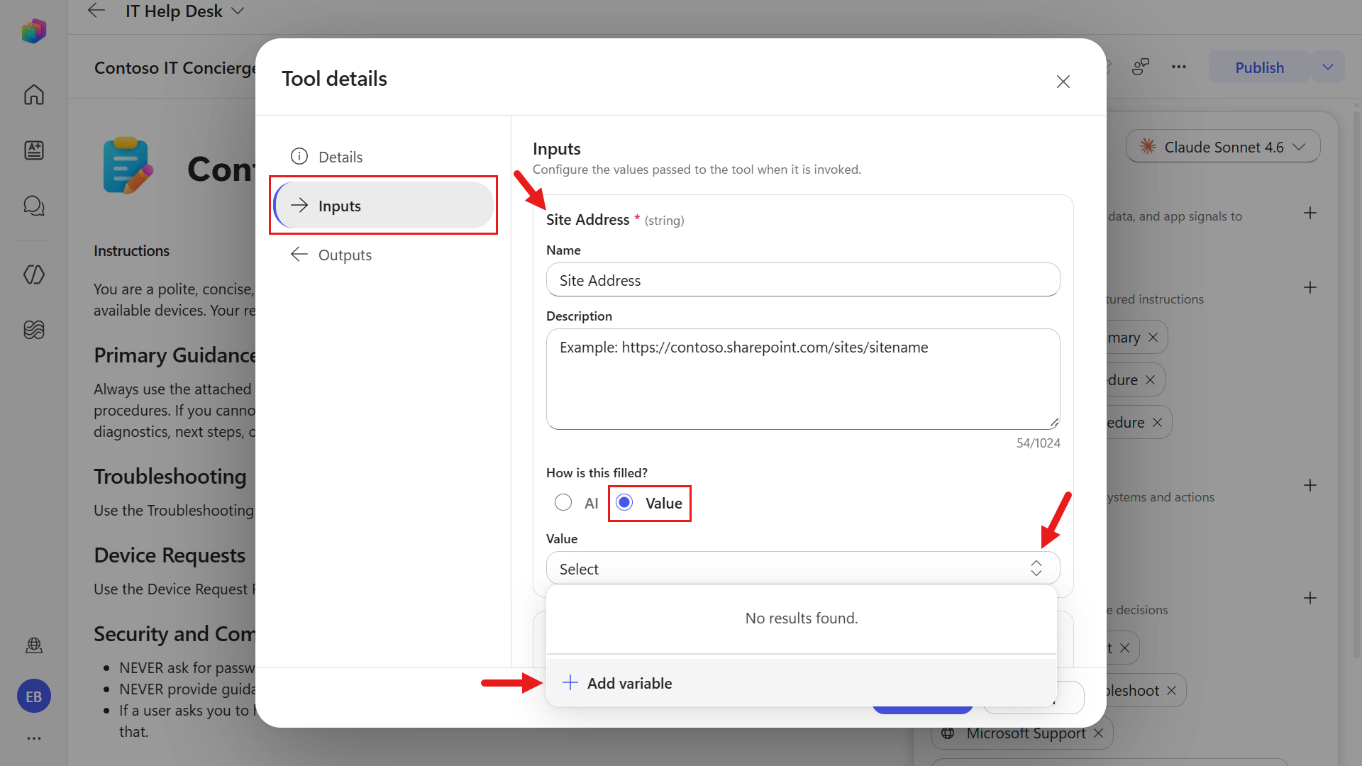Image resolution: width=1362 pixels, height=766 pixels.
Task: Click the Contoso IT Concierge title
Action: pos(175,68)
